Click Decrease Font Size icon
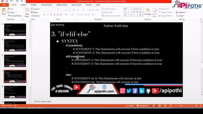Image resolution: width=203 pixels, height=114 pixels. click(69, 10)
